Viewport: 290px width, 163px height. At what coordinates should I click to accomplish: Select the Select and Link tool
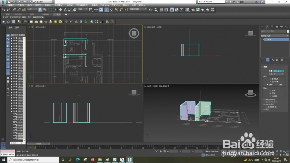click(x=14, y=10)
